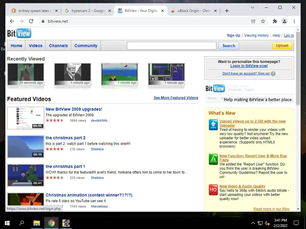
Task: Close the britney spears tab
Action: tap(56, 11)
